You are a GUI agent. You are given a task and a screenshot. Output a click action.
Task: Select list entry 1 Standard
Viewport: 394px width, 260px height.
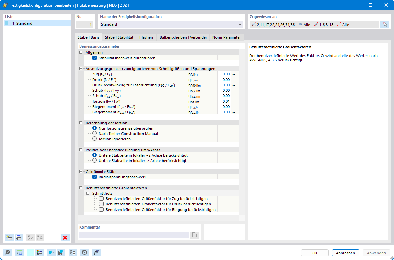coord(37,23)
